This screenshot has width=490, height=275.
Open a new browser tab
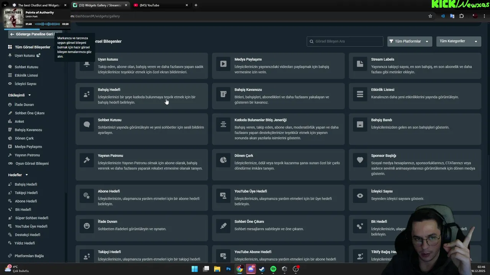click(x=196, y=5)
